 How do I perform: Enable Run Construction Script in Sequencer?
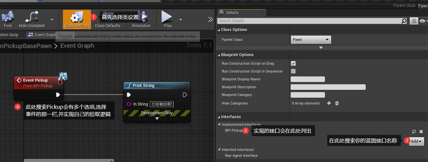tap(293, 71)
